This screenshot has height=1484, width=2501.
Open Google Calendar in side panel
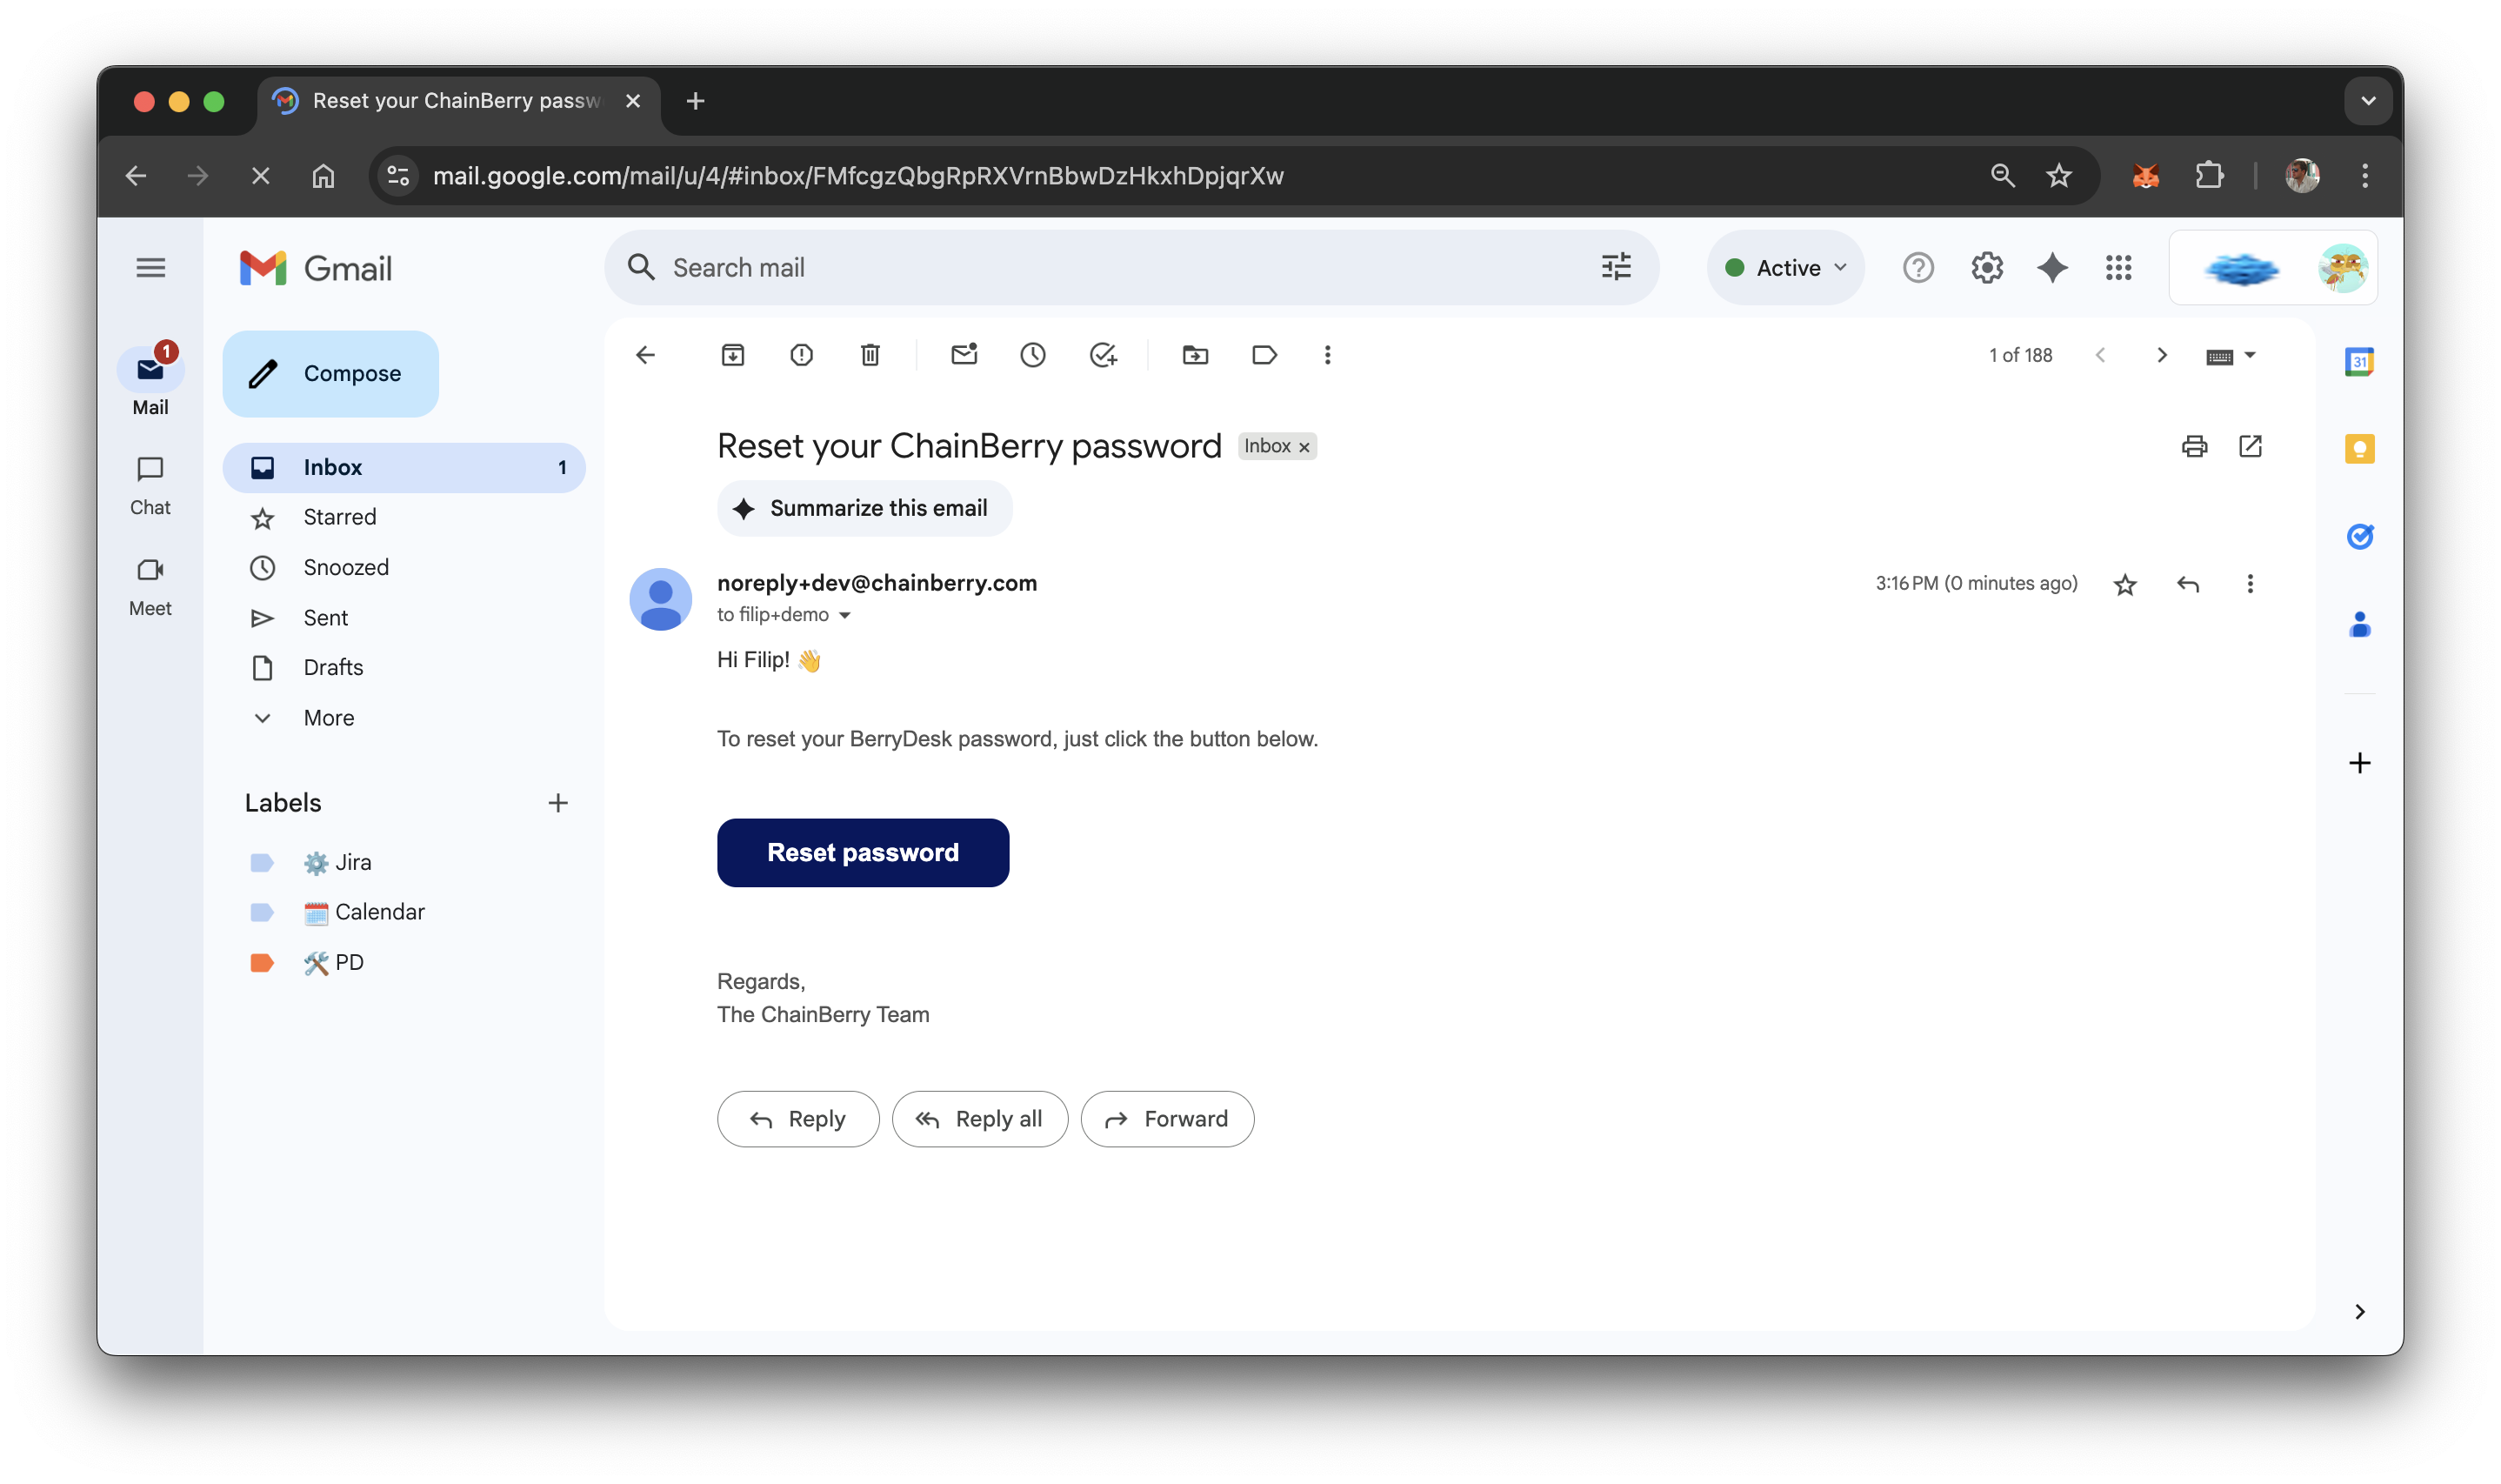tap(2359, 361)
